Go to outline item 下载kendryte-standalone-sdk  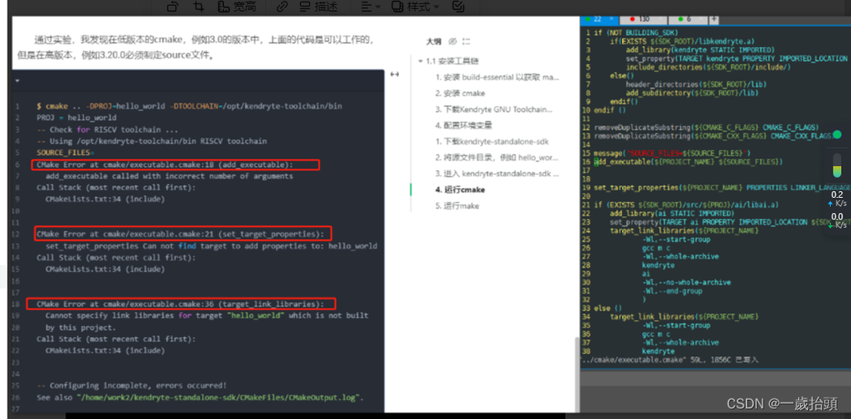pyautogui.click(x=492, y=142)
